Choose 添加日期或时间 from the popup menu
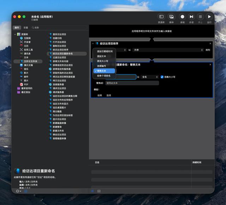The height and width of the screenshot is (205, 226). pos(104,52)
